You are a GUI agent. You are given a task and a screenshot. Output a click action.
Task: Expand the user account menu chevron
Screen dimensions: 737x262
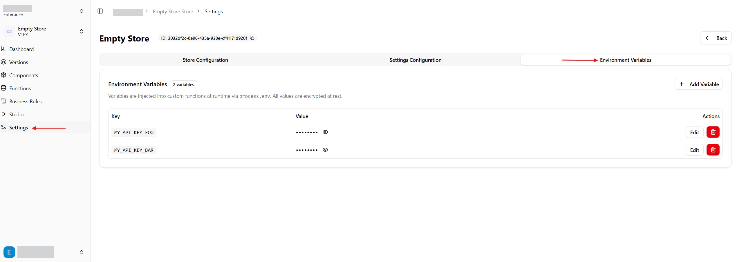pos(82,252)
